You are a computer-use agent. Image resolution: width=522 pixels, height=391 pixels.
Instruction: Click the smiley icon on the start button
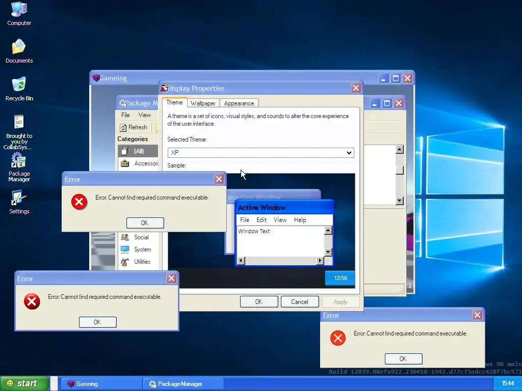click(x=10, y=383)
